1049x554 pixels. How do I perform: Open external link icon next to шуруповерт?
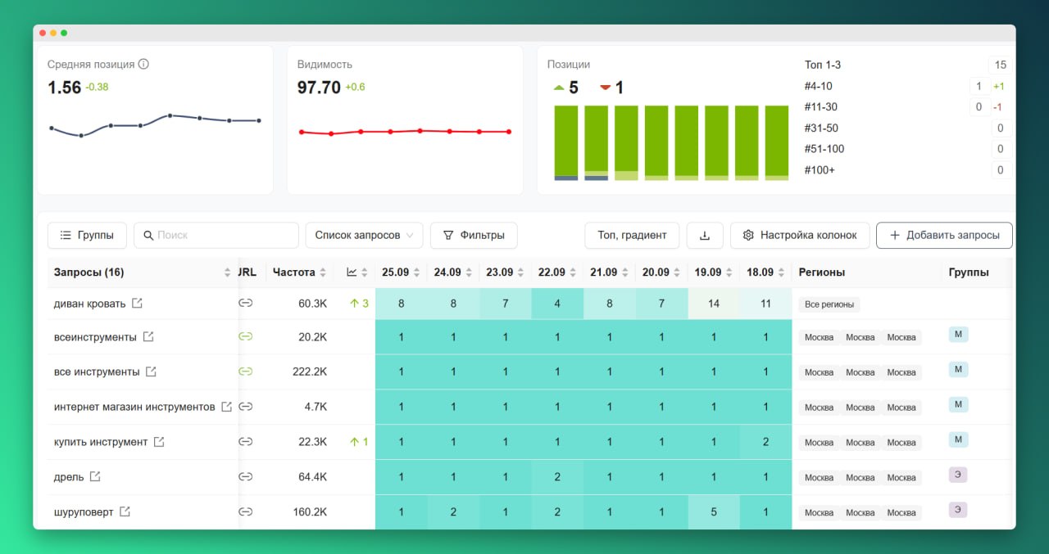click(x=125, y=511)
